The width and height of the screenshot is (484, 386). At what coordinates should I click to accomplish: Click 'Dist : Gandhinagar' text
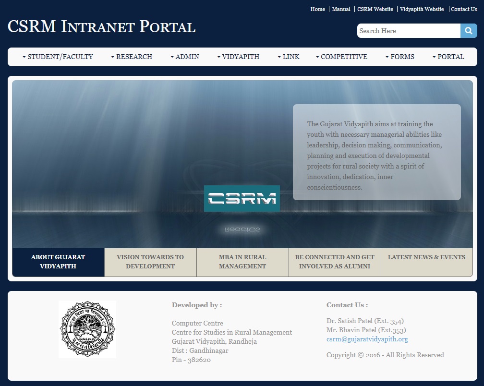(x=200, y=350)
